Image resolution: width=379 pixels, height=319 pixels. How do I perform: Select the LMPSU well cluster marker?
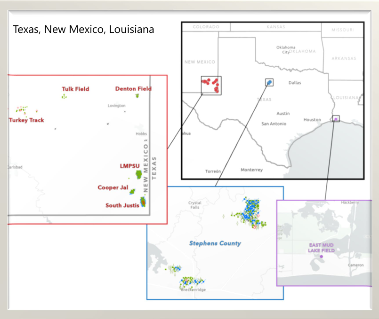pyautogui.click(x=139, y=174)
